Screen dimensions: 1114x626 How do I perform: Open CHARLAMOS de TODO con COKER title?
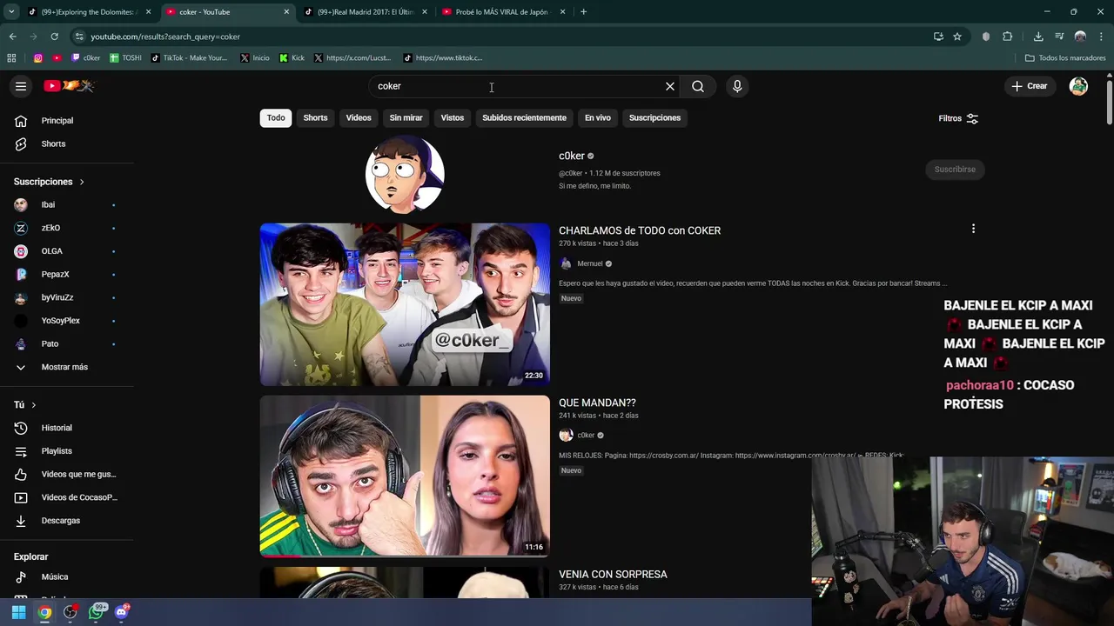(640, 230)
